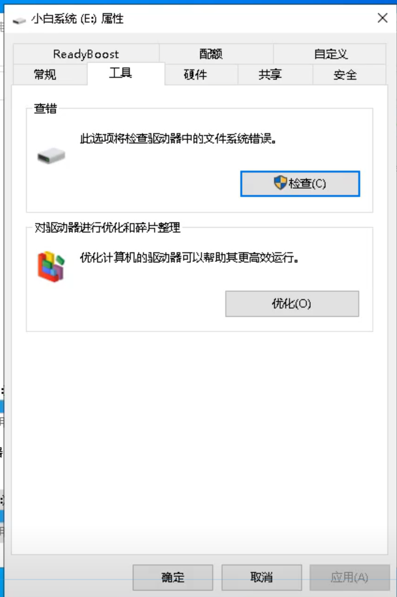Click the defragment colored blocks icon
The height and width of the screenshot is (597, 397).
(51, 266)
